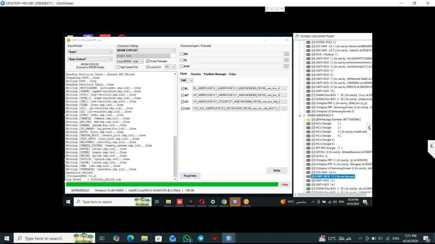
Task: Open WhatsApp from local taskbar
Action: (x=187, y=238)
